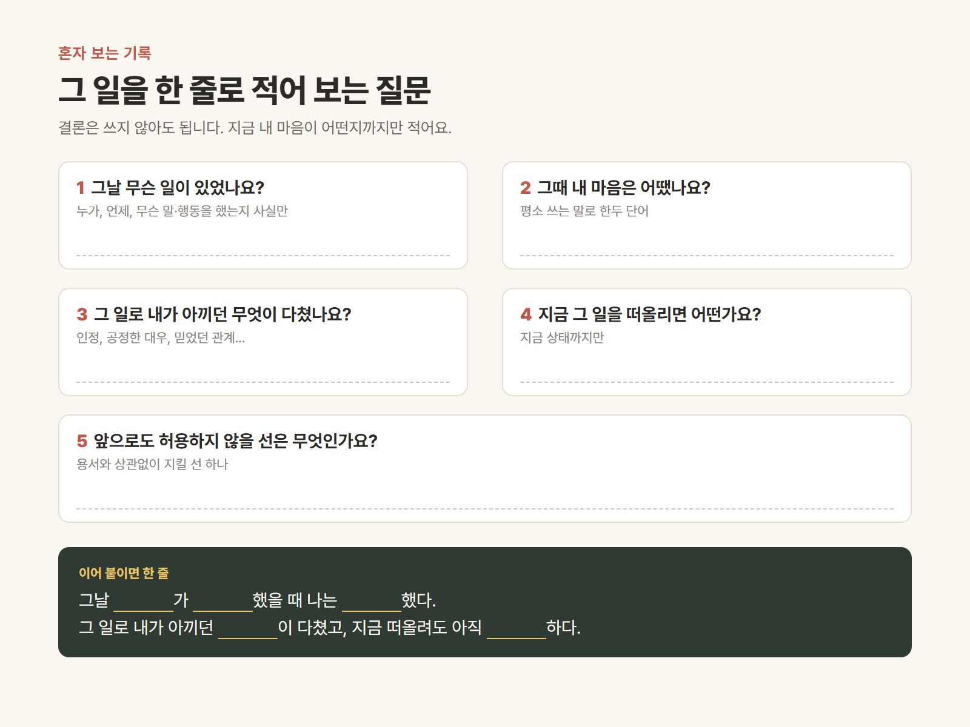Click the blank before '했다.'

coord(372,602)
